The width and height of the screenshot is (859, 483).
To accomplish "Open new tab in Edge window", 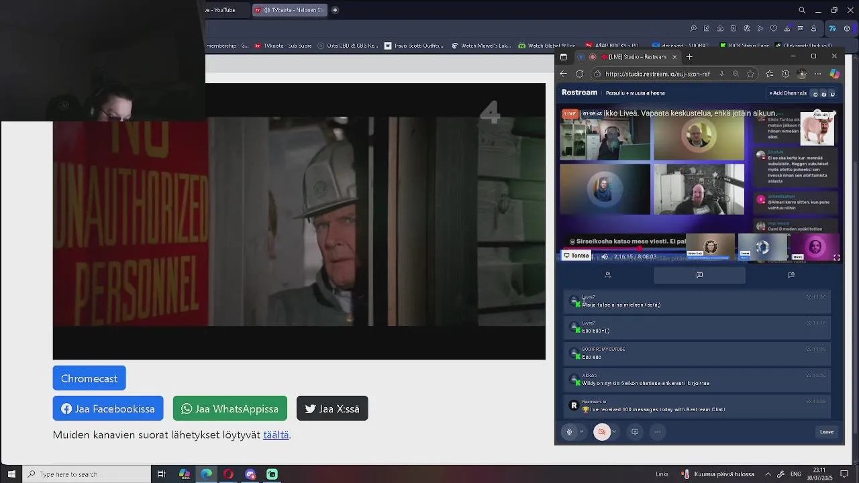I will (689, 57).
